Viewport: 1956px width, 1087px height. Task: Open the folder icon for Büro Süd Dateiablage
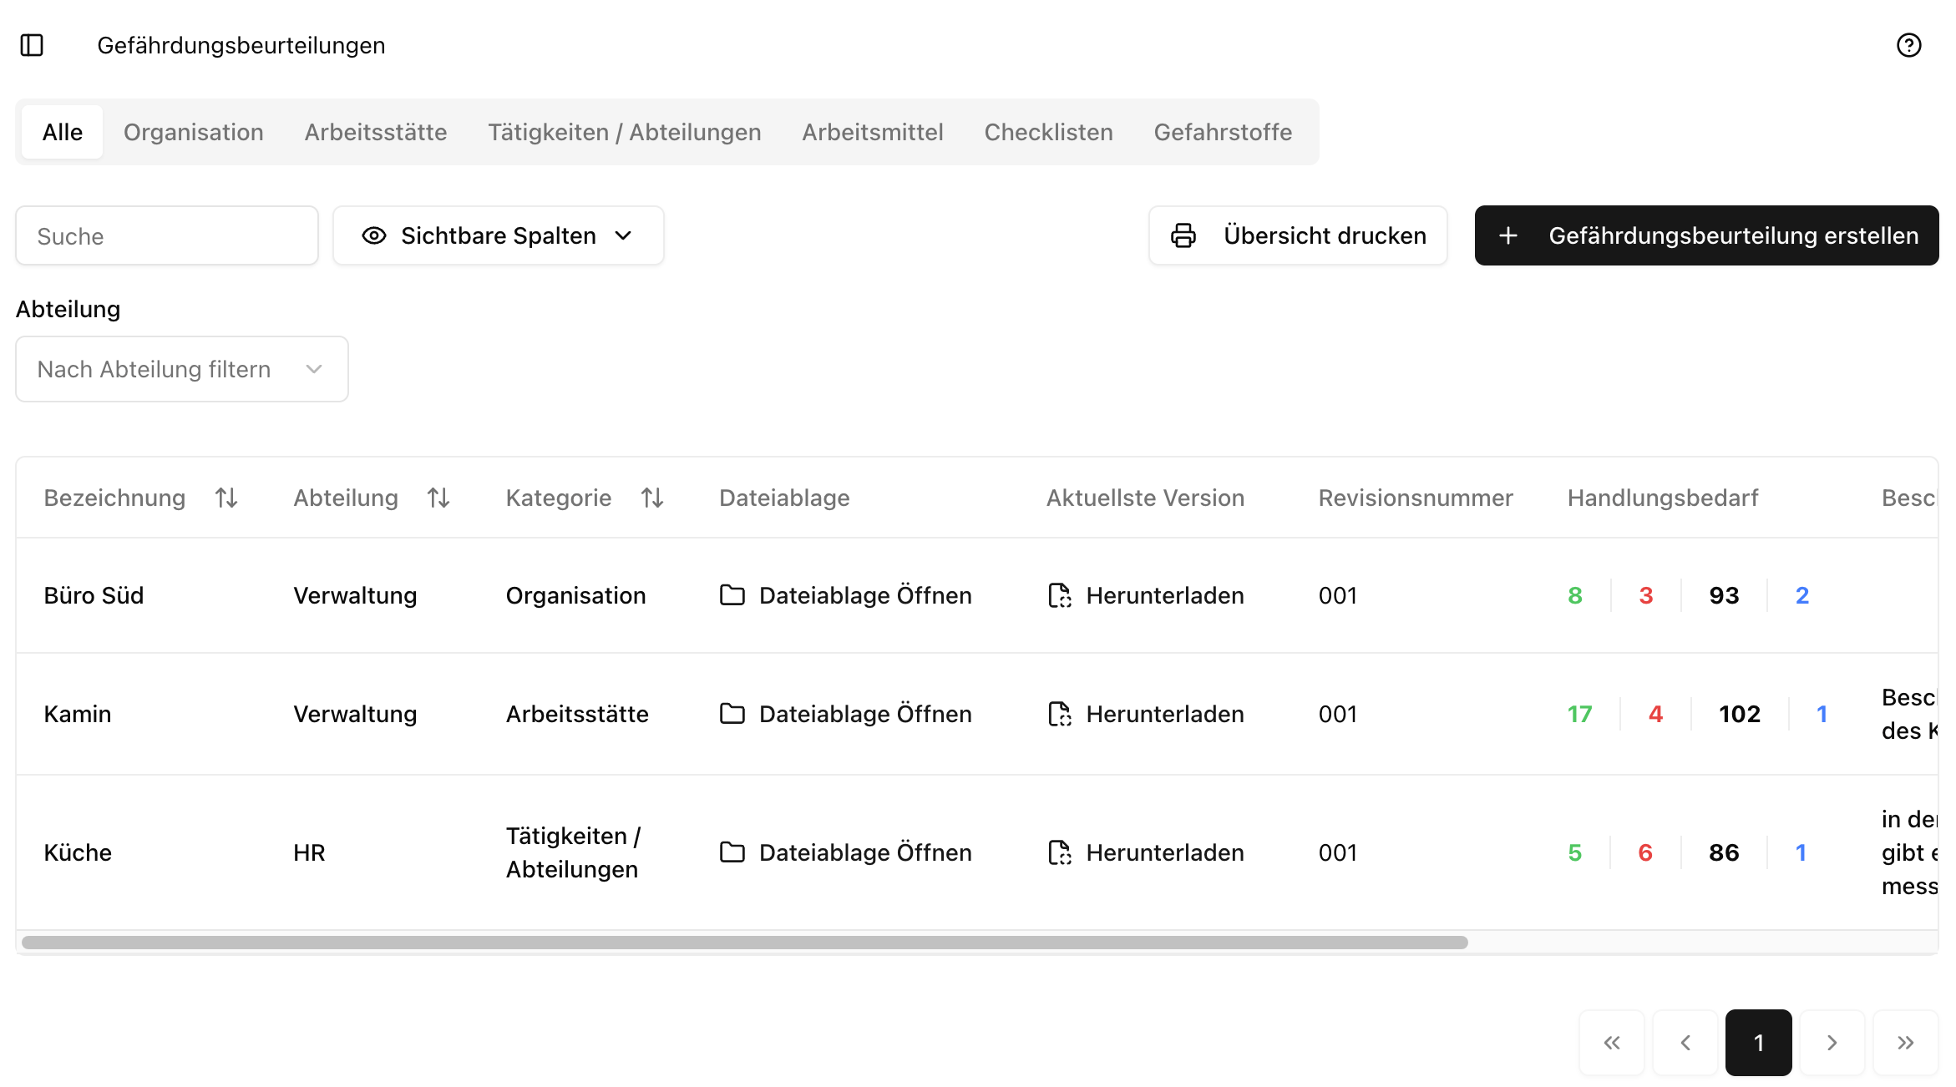pos(733,595)
